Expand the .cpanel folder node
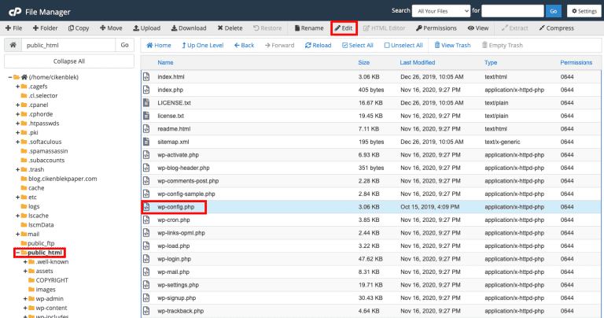The height and width of the screenshot is (318, 604). (17, 105)
